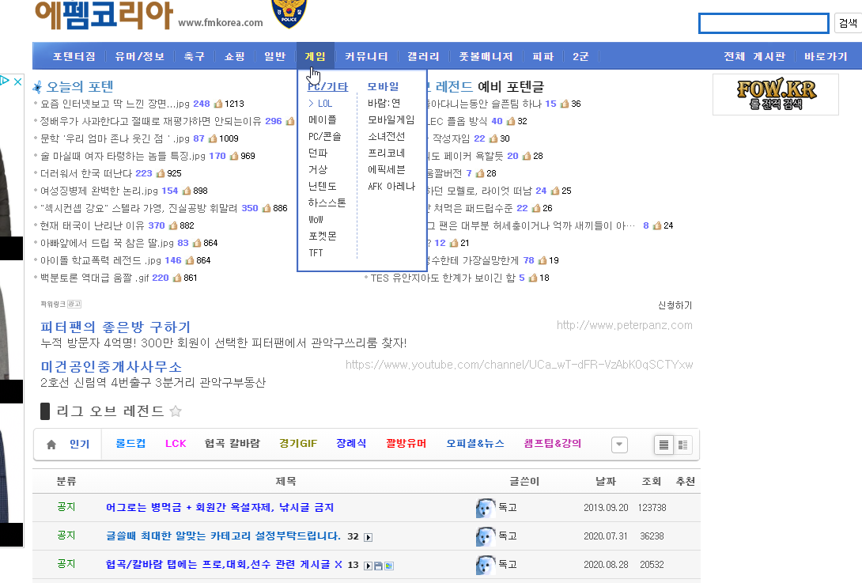Select AFK 아레나 in mobile list
This screenshot has height=583, width=862.
coord(391,187)
